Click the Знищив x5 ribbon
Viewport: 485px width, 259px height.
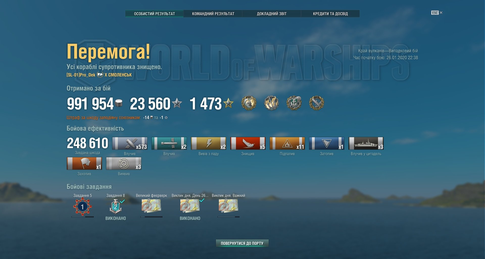click(248, 143)
